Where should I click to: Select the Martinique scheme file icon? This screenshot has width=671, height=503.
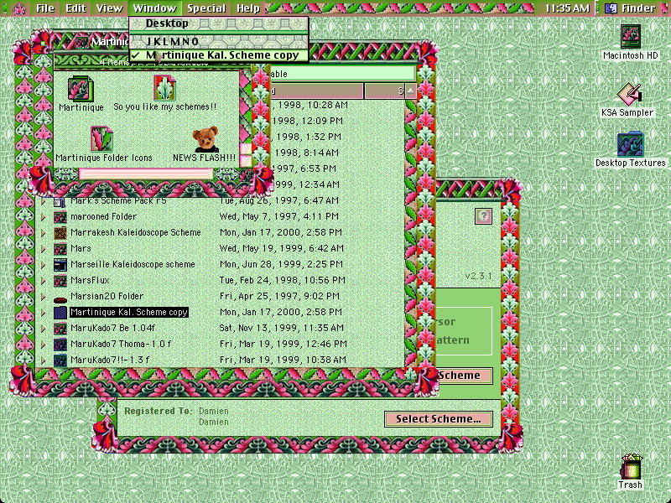click(81, 89)
